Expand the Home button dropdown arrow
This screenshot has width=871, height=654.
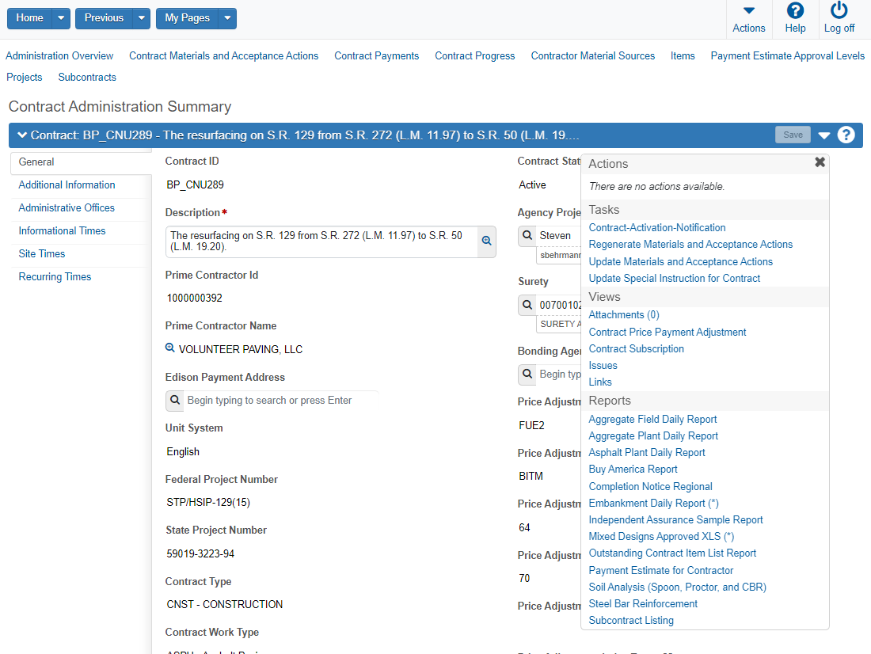point(61,18)
